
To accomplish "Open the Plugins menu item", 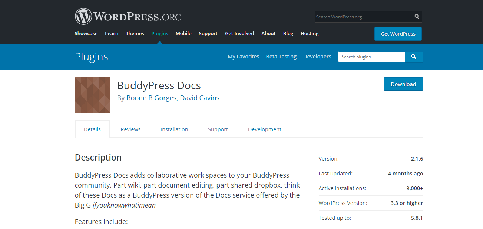I will pyautogui.click(x=159, y=33).
